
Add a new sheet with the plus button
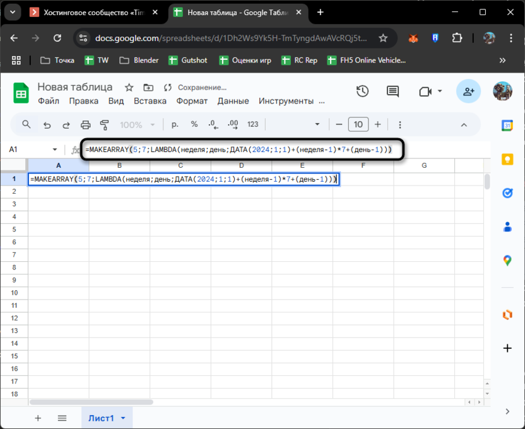point(38,418)
